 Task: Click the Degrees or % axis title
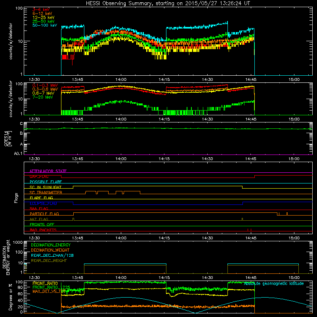[x=10, y=297]
